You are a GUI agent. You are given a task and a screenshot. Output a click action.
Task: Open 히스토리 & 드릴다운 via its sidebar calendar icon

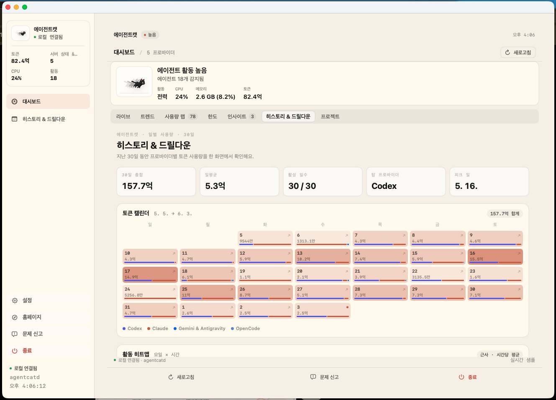pos(15,119)
